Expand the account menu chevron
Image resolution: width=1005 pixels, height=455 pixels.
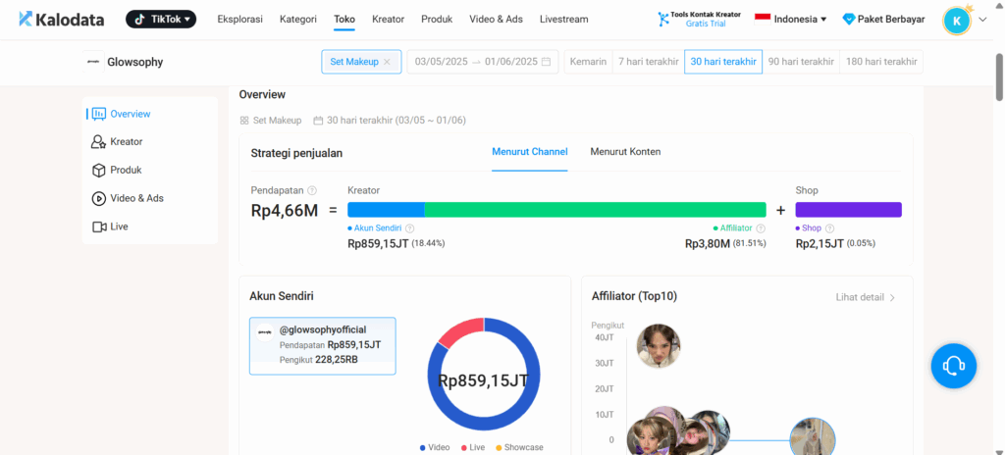(982, 20)
